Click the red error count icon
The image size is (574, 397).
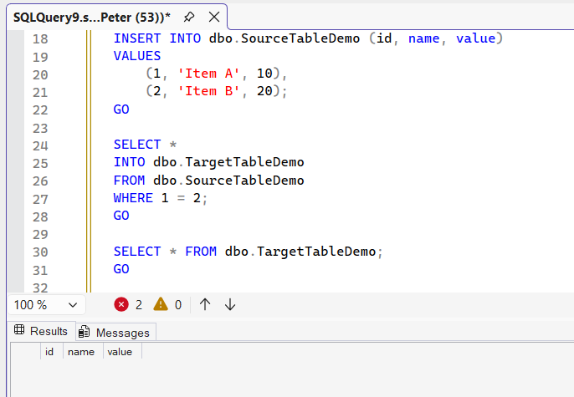(x=121, y=305)
